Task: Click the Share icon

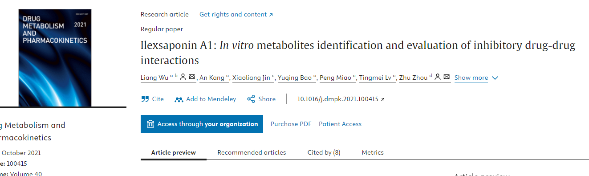Action: click(x=251, y=99)
